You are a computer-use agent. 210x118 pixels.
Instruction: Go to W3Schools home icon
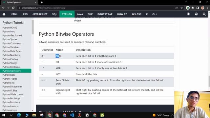pyautogui.click(x=4, y=14)
